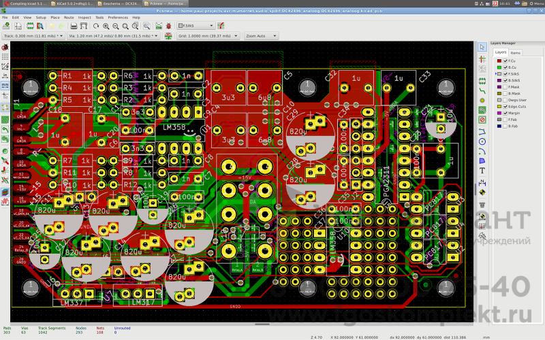Viewport: 545px width, 340px height.
Task: Toggle auto track width icon
Action: pyautogui.click(x=168, y=36)
